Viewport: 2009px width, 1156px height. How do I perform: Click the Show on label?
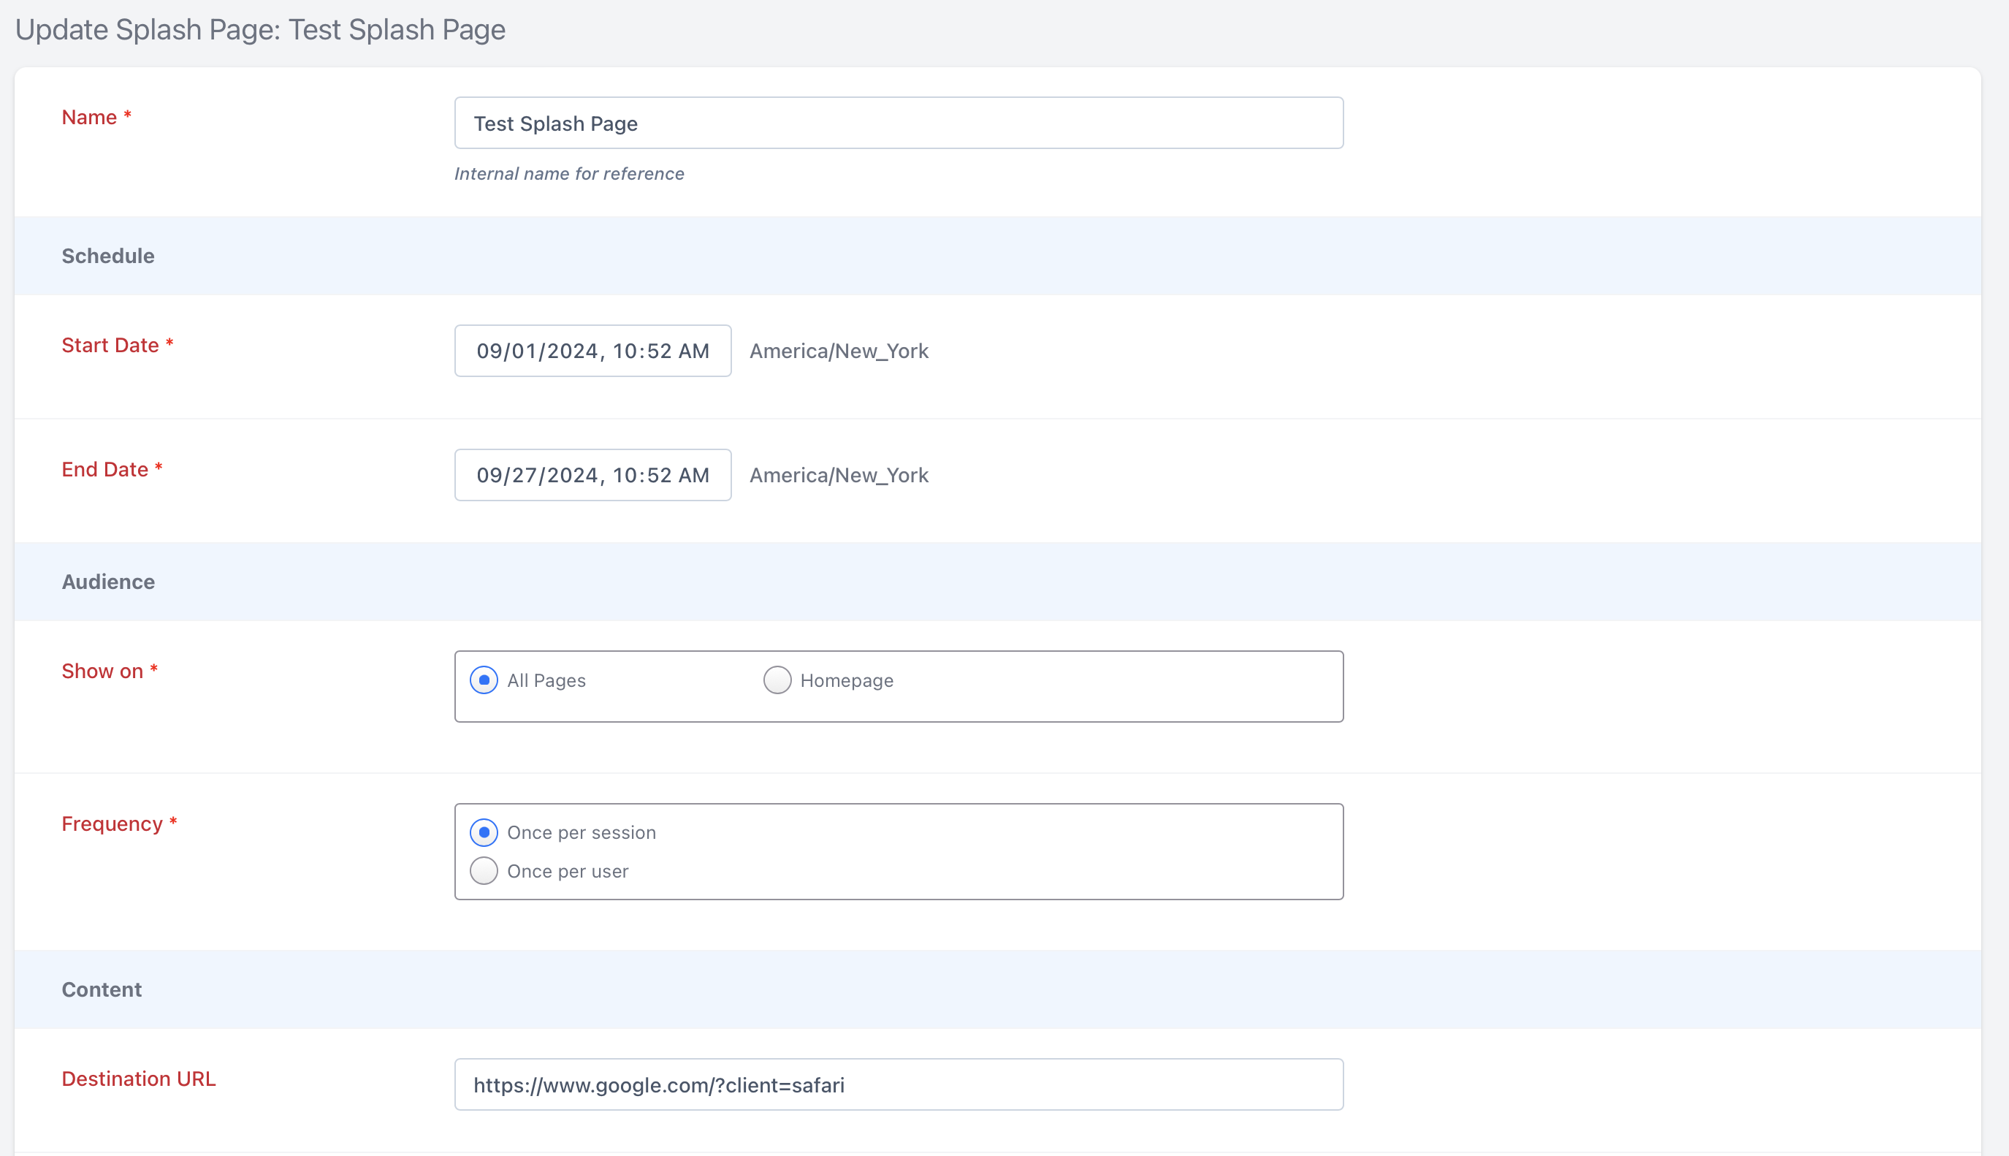click(x=110, y=671)
